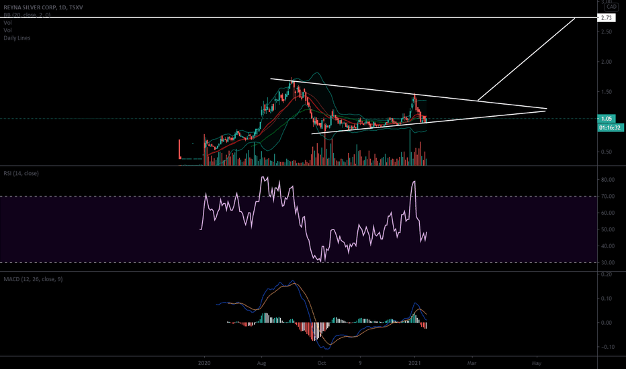Click the 1.05 current price label
Screen dimensions: 626x369
pyautogui.click(x=606, y=119)
